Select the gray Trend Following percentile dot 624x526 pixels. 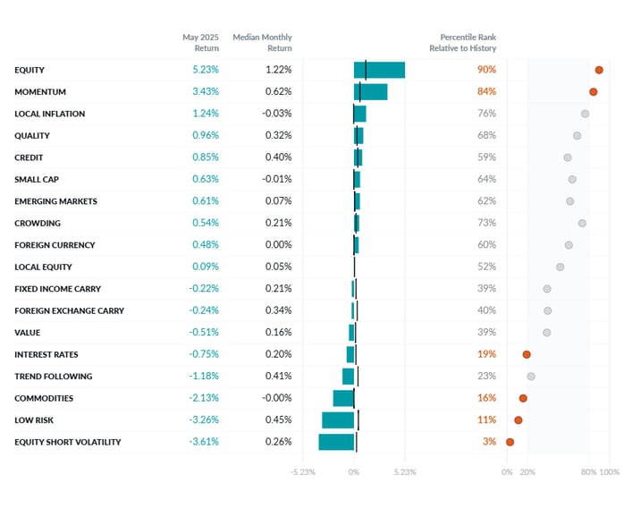(x=531, y=377)
